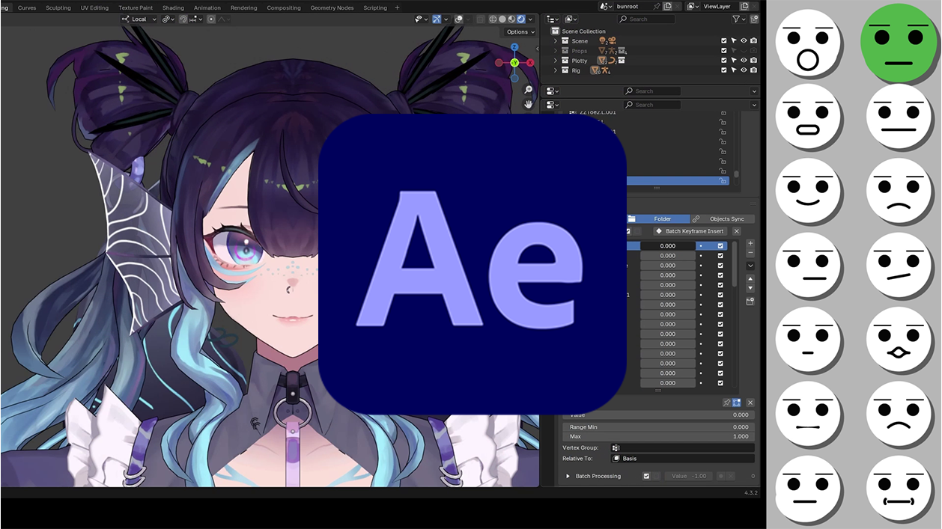Screen dimensions: 942x529
Task: Toggle the Batch Processing checkbox
Action: (646, 476)
